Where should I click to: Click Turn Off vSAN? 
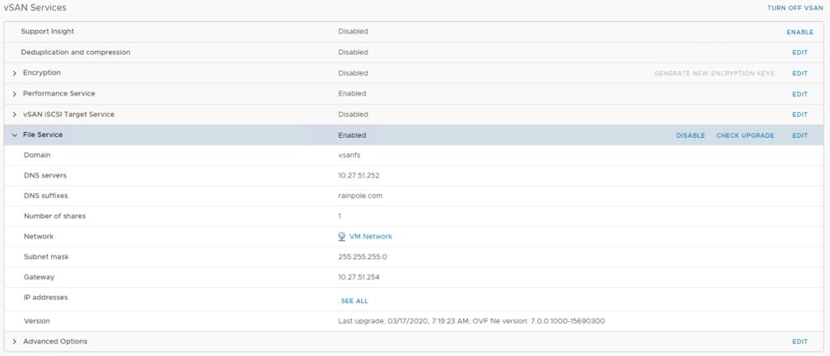[x=795, y=8]
